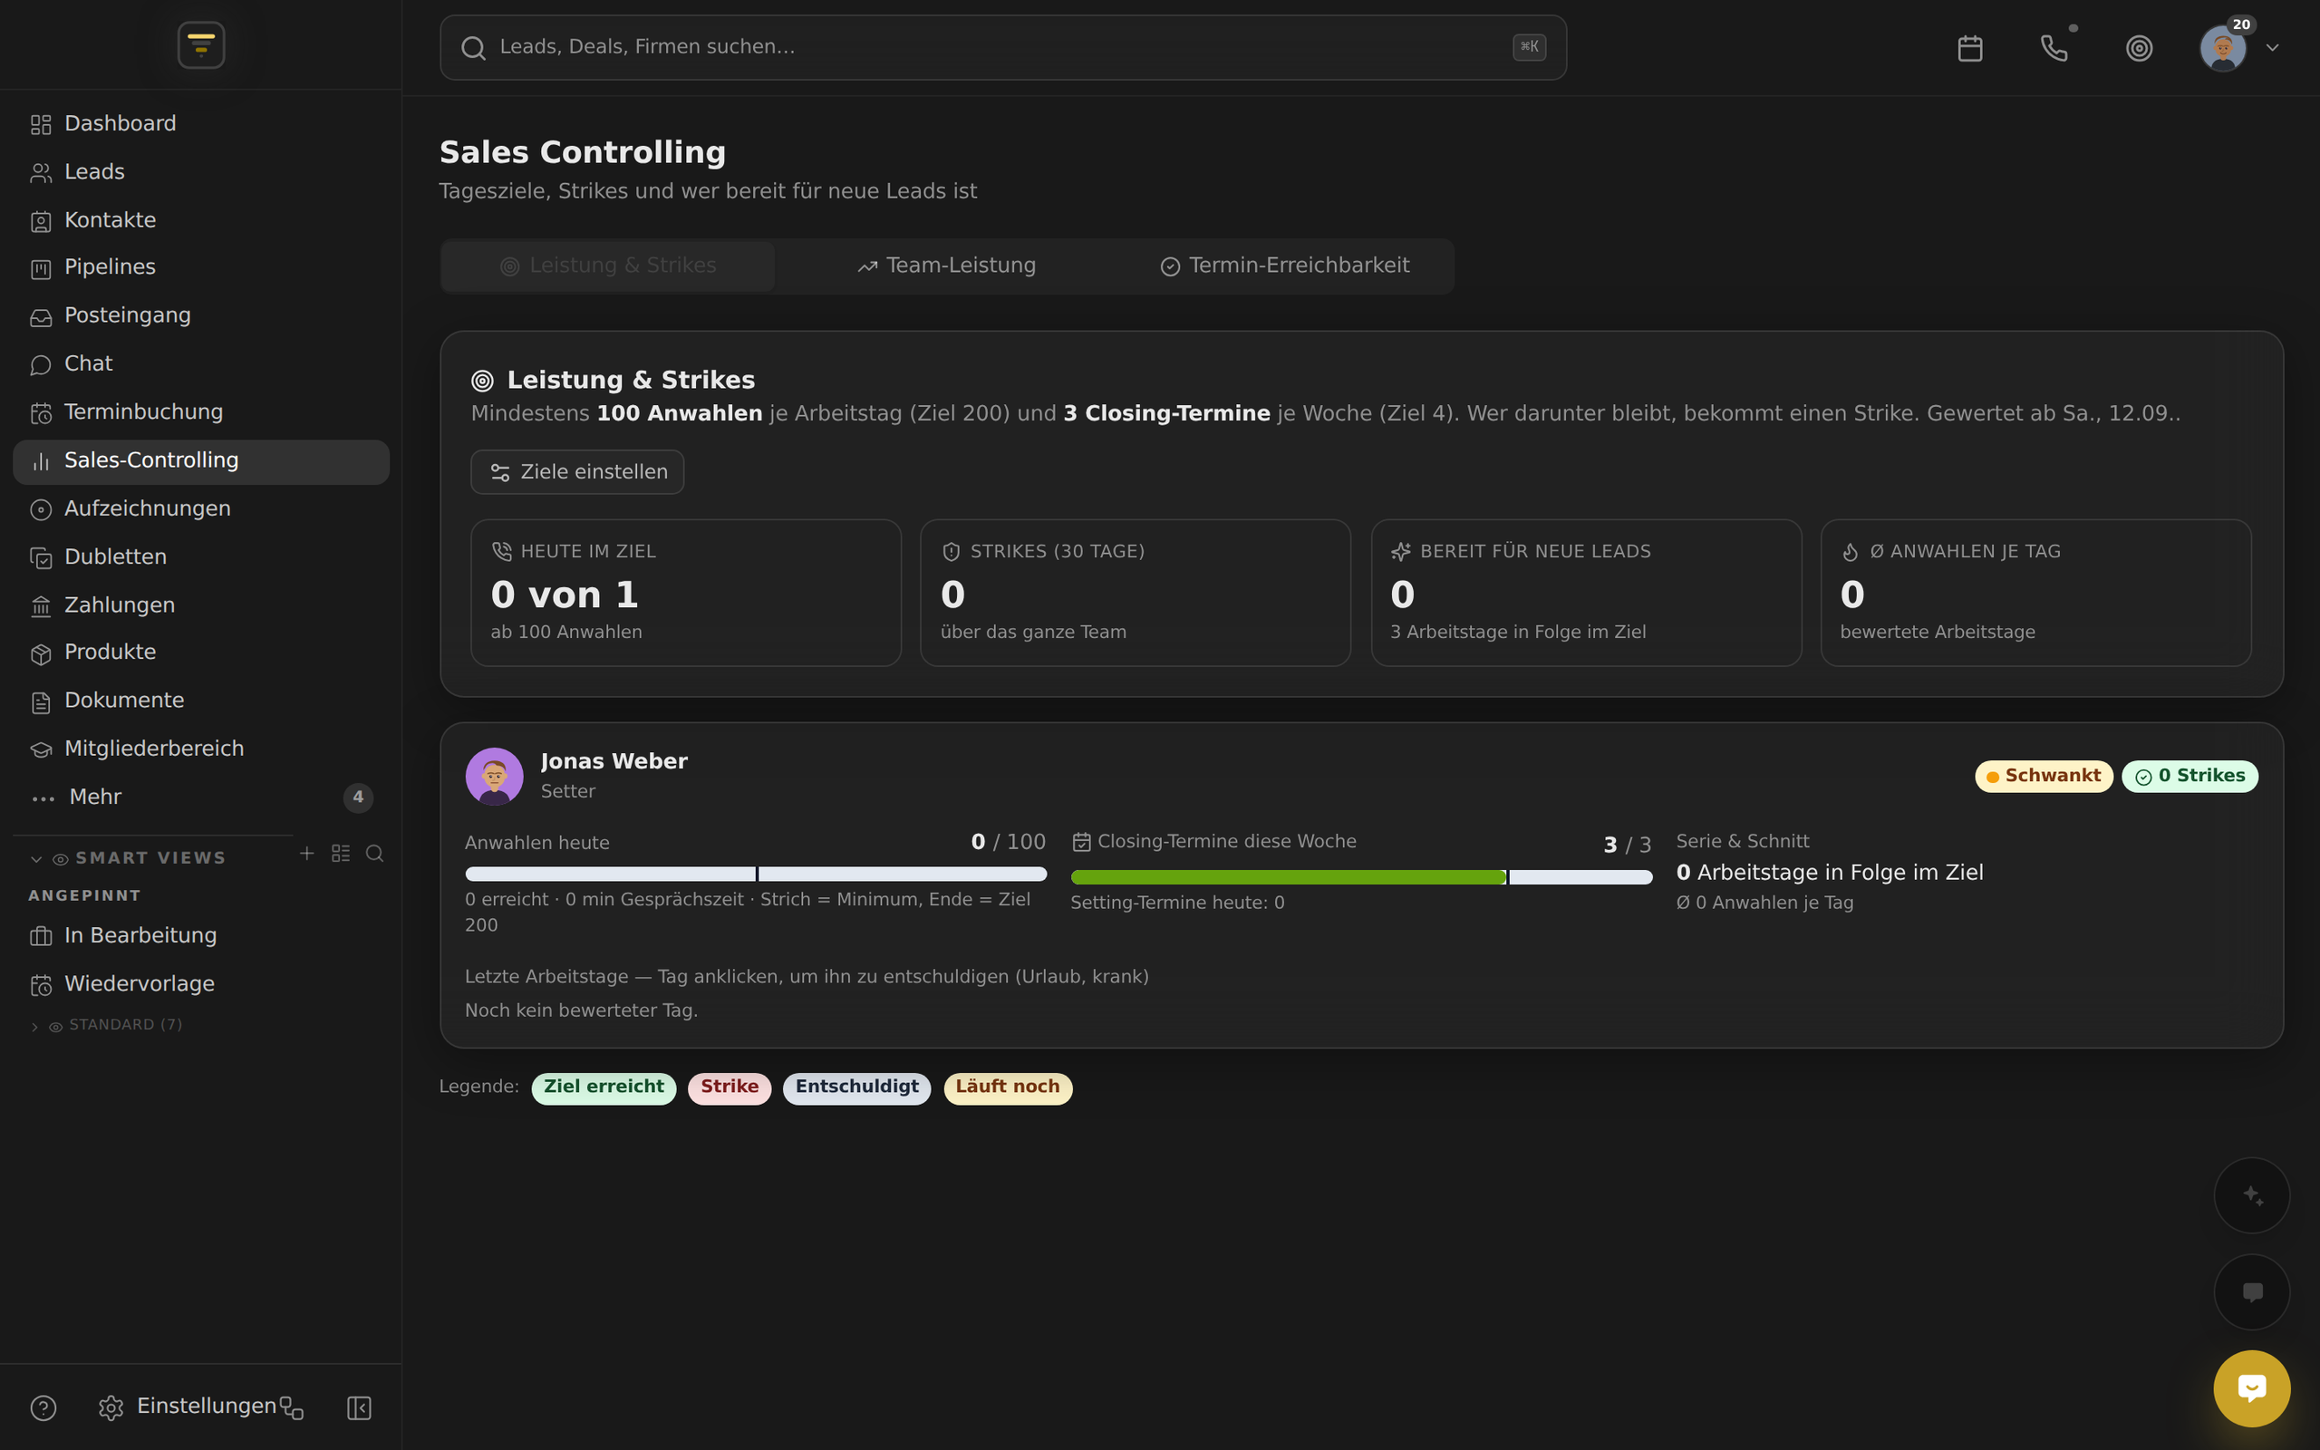Open the AI sparkle floating button
Image resolution: width=2320 pixels, height=1450 pixels.
2251,1195
